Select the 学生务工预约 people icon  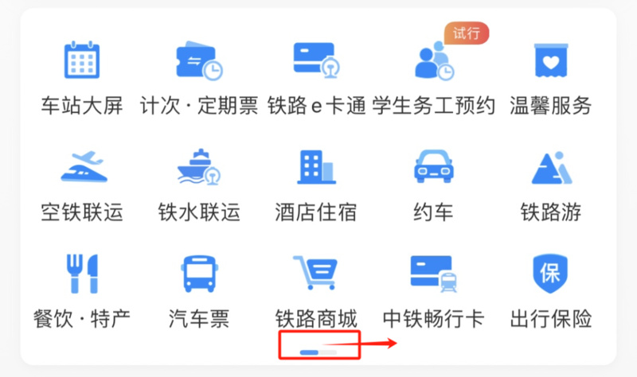click(434, 60)
